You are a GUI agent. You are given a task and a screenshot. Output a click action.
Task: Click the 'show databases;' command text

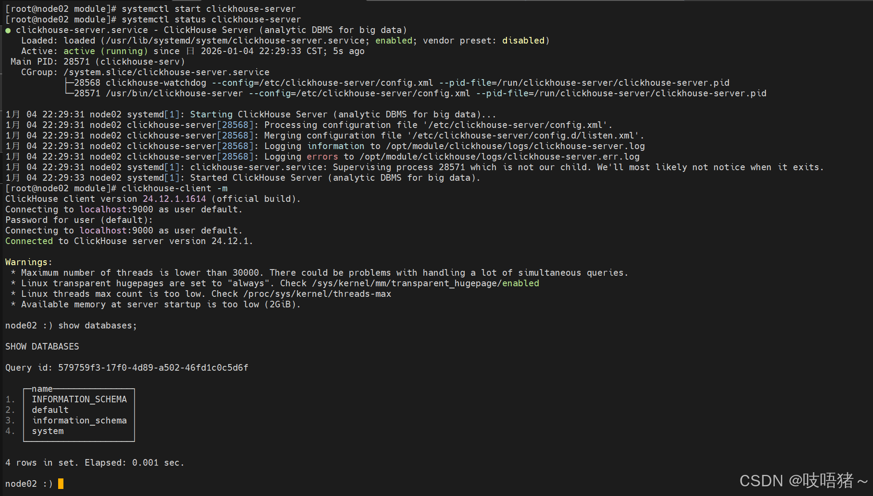pyautogui.click(x=98, y=325)
